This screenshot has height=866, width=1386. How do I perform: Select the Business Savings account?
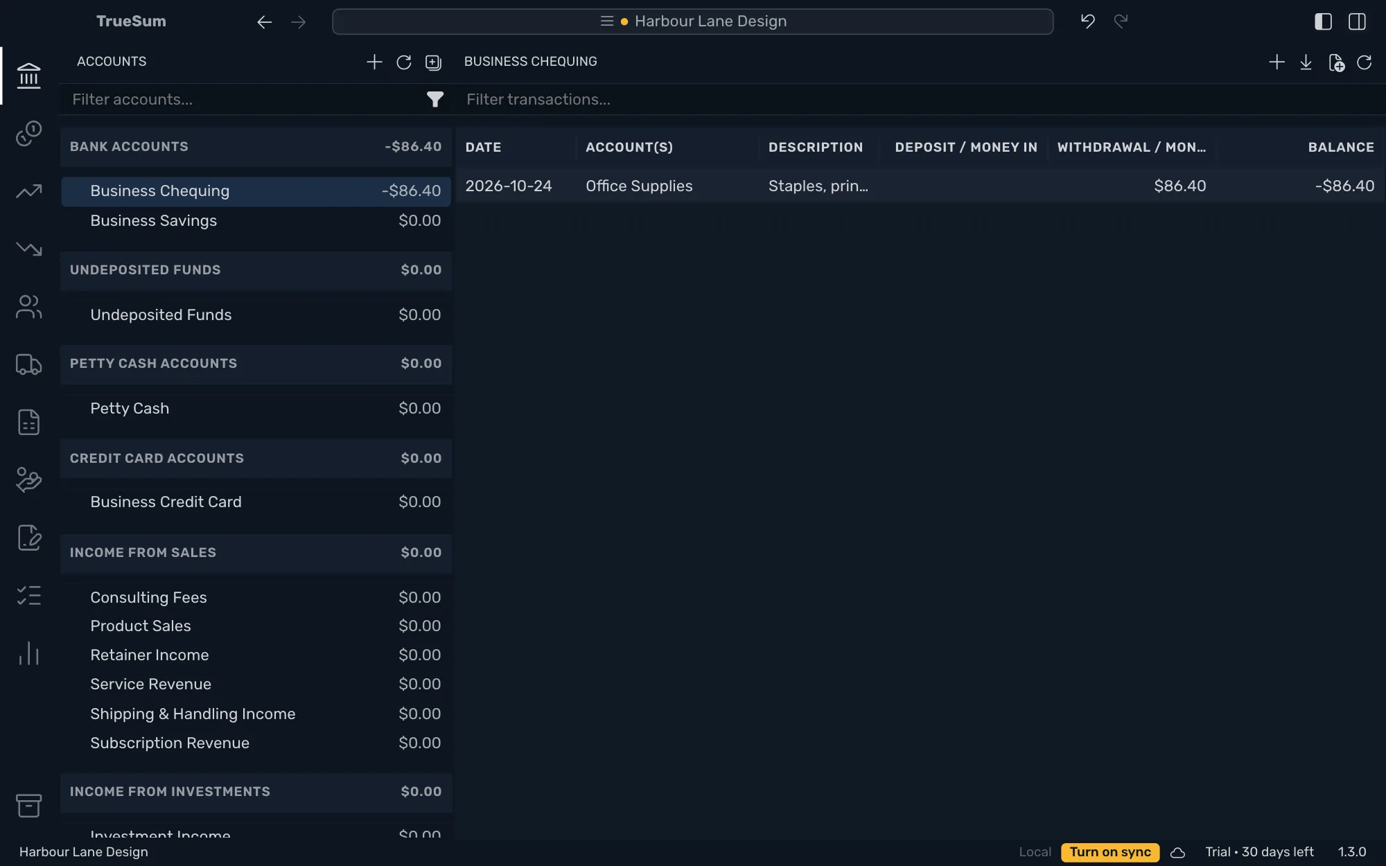[x=256, y=221]
